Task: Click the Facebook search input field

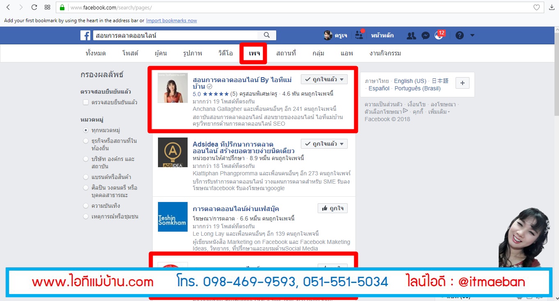Action: pos(176,36)
